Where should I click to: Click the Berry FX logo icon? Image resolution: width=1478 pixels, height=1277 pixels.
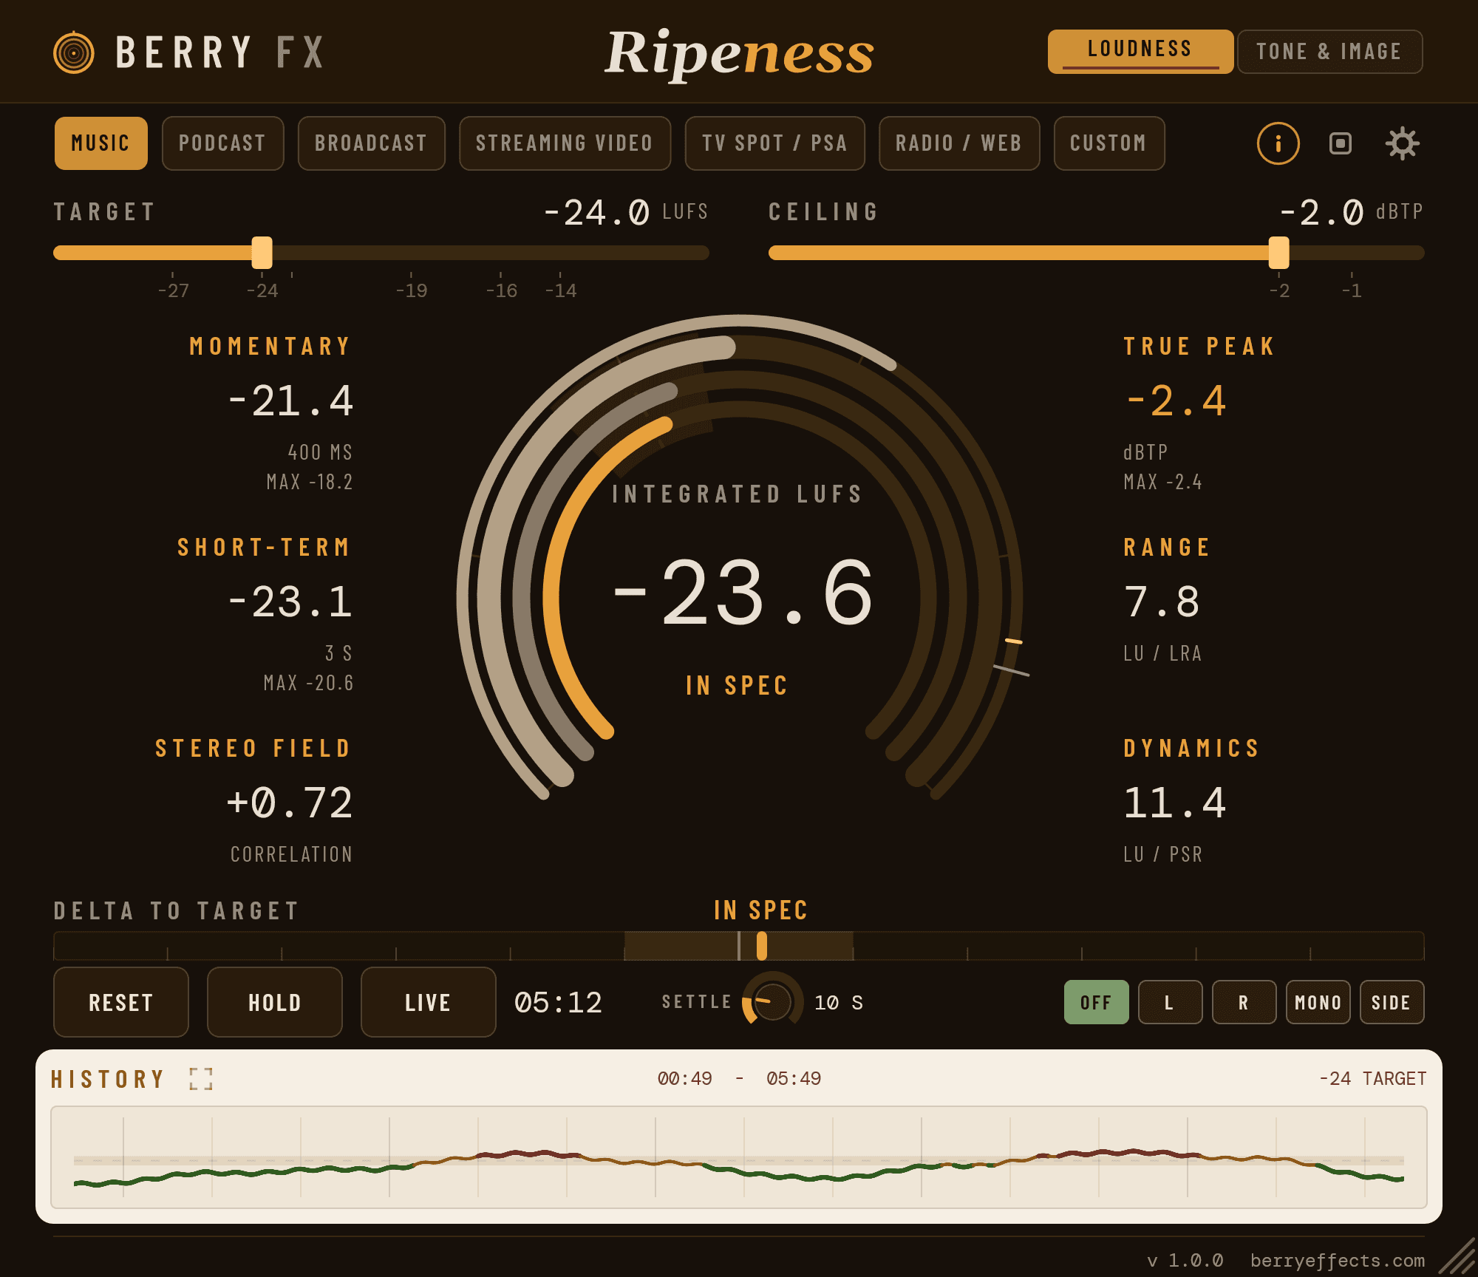[74, 52]
